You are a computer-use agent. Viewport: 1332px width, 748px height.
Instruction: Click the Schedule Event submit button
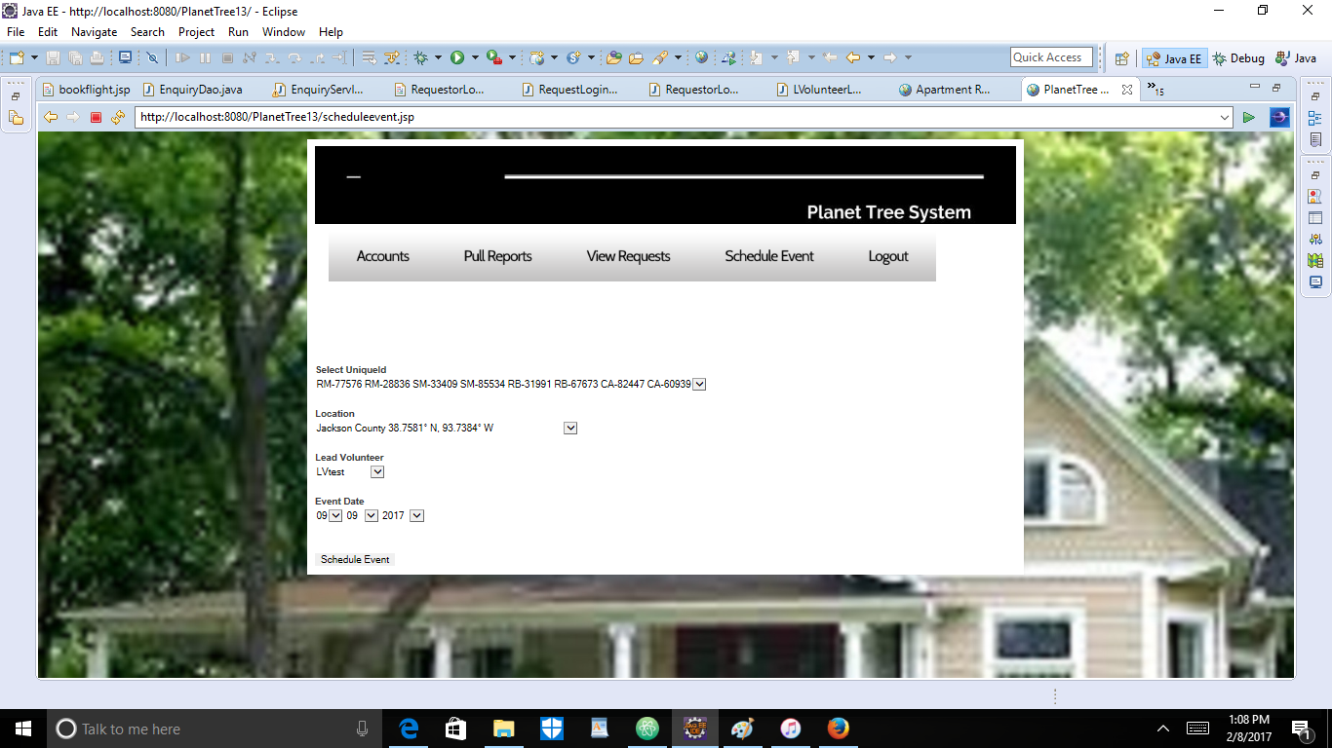(x=355, y=559)
